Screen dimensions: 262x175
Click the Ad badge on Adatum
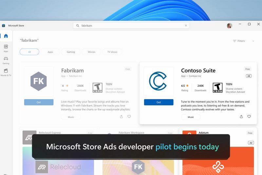tap(251, 143)
